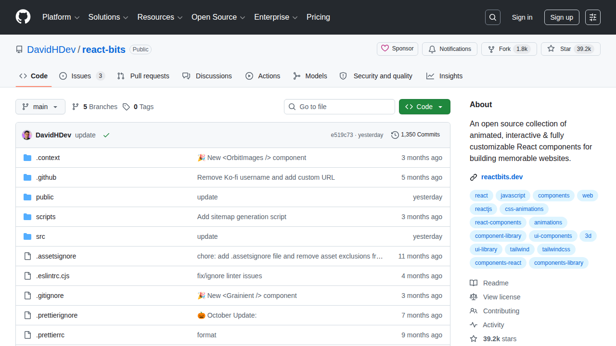Click the Pricing link

[x=318, y=17]
